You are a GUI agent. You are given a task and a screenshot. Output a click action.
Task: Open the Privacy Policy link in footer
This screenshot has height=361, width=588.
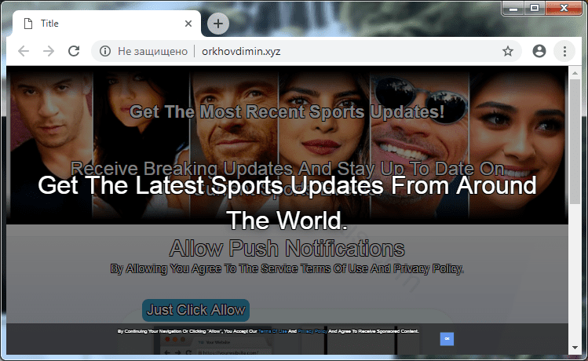click(312, 331)
